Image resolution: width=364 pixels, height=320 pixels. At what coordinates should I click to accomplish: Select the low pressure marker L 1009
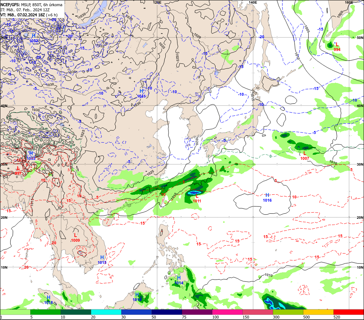(x=75, y=238)
